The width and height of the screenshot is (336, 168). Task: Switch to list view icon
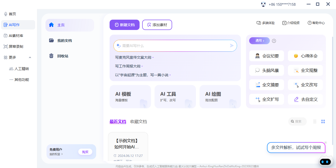coord(315,121)
